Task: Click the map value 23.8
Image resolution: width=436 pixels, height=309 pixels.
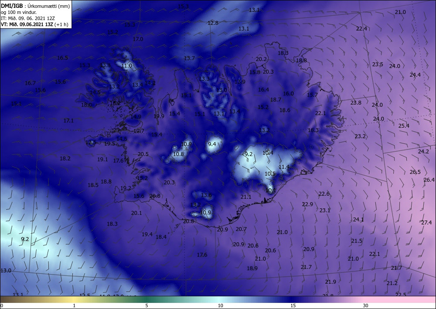Action: (356, 102)
